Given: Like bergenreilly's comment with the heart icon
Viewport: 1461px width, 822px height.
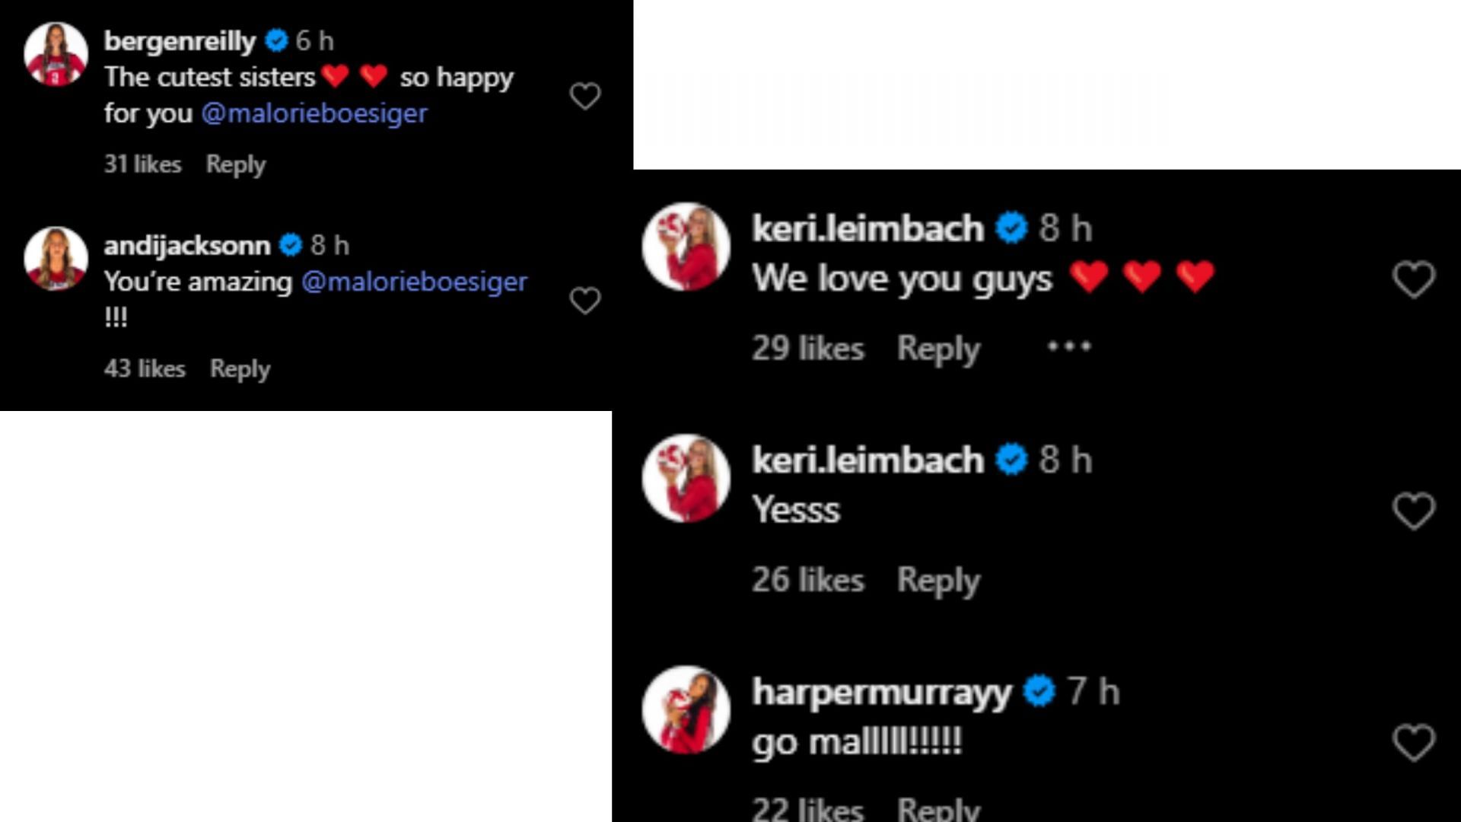Looking at the screenshot, I should coord(584,96).
